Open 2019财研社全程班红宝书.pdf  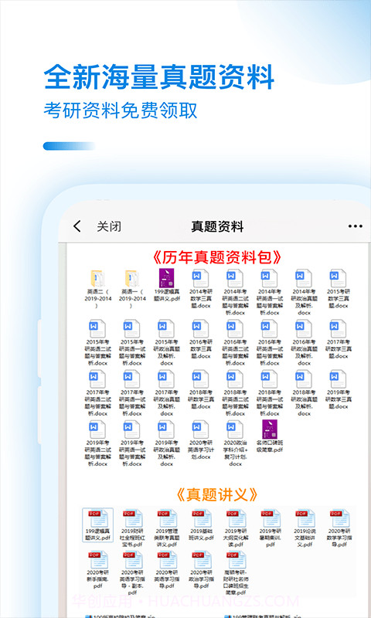pos(132,528)
